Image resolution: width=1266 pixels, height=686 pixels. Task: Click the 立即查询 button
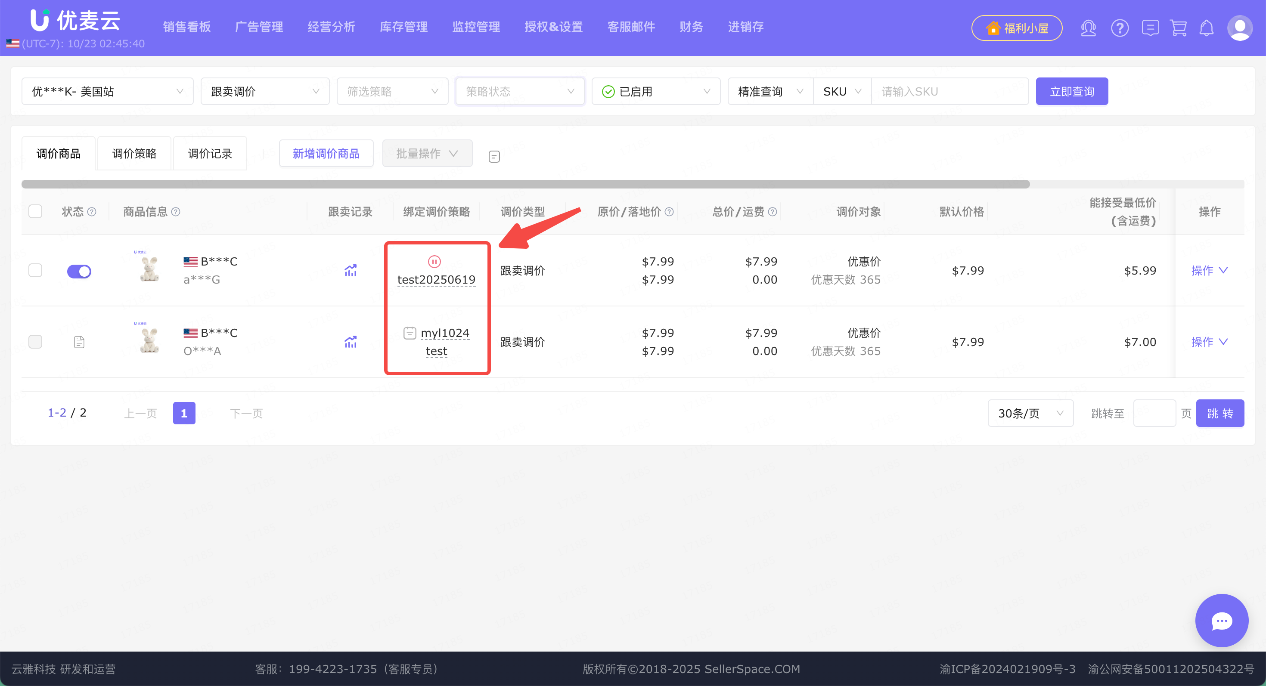[1071, 91]
